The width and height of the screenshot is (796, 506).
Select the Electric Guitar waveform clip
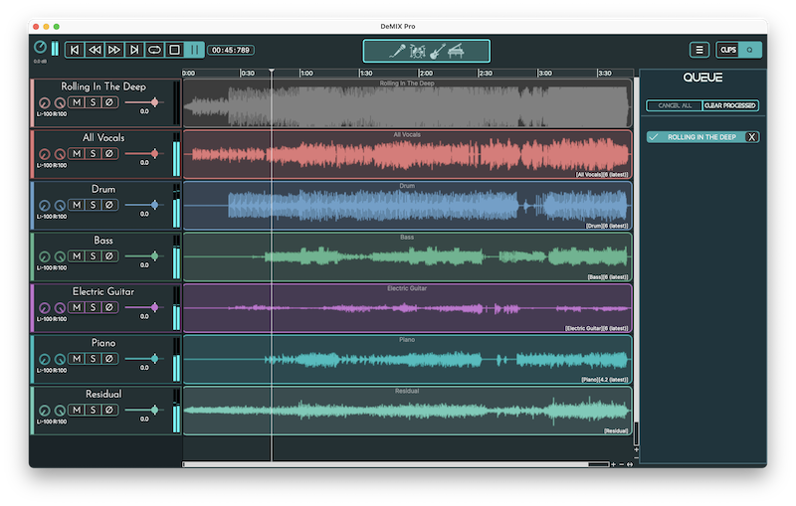[407, 308]
